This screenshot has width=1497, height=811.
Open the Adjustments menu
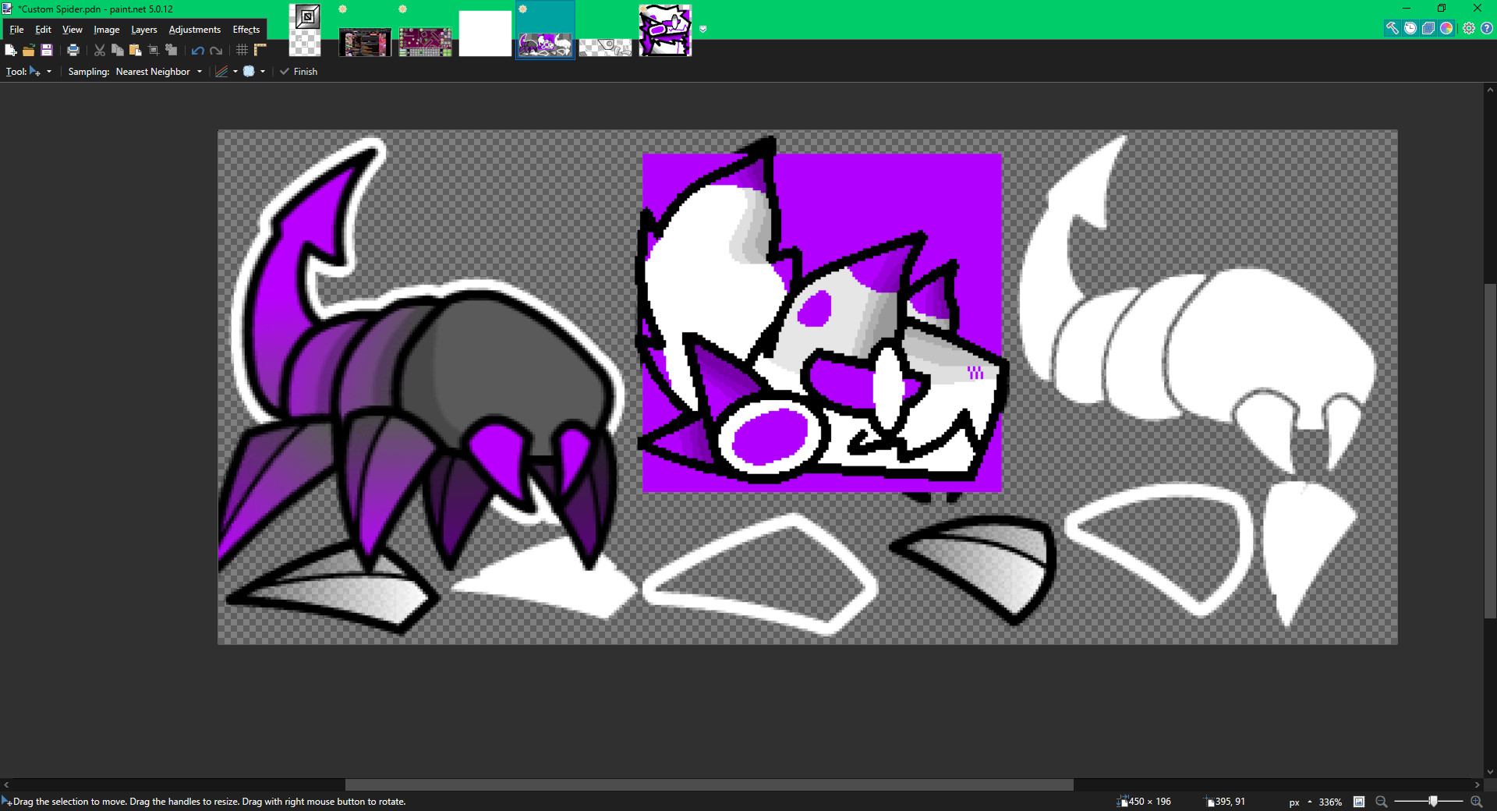point(194,30)
